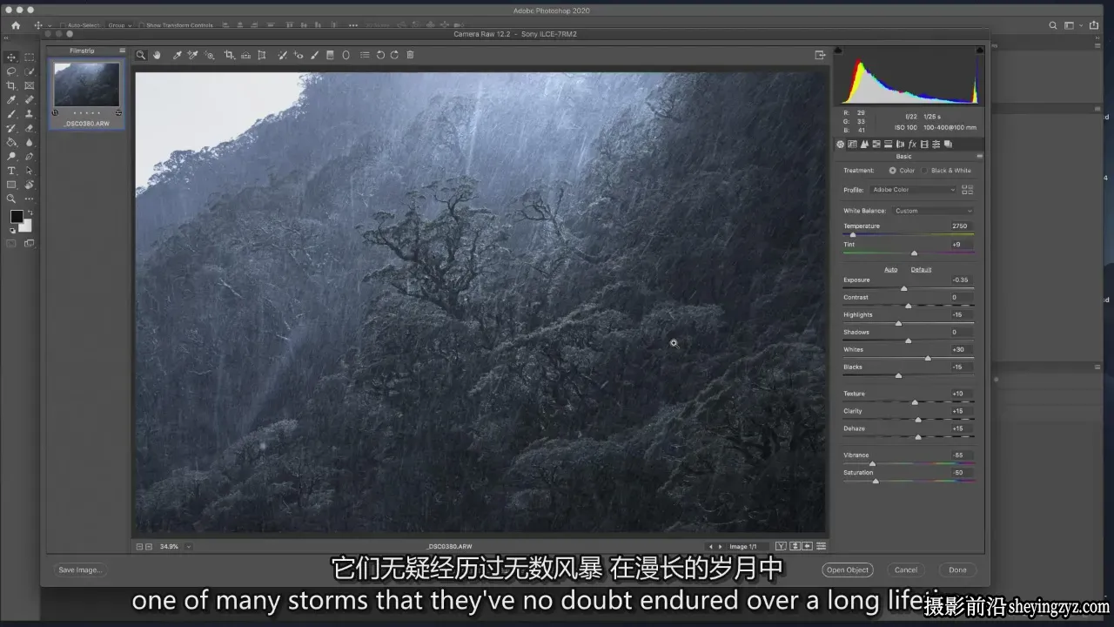Open Group dropdown in Photoshop options bar
Viewport: 1114px width, 627px height.
120,25
